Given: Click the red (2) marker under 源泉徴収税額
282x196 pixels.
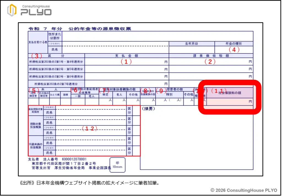Looking at the screenshot, I should 210,62.
